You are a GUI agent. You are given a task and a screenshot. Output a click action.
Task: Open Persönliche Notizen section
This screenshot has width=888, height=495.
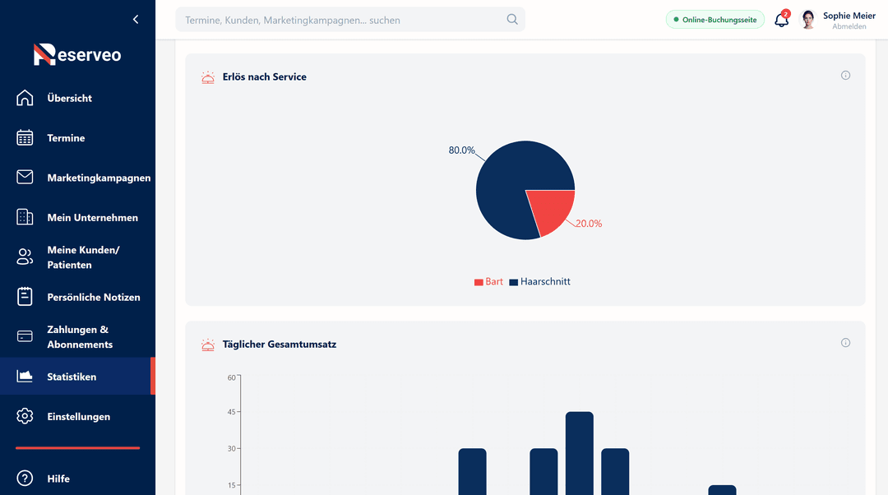(x=77, y=297)
